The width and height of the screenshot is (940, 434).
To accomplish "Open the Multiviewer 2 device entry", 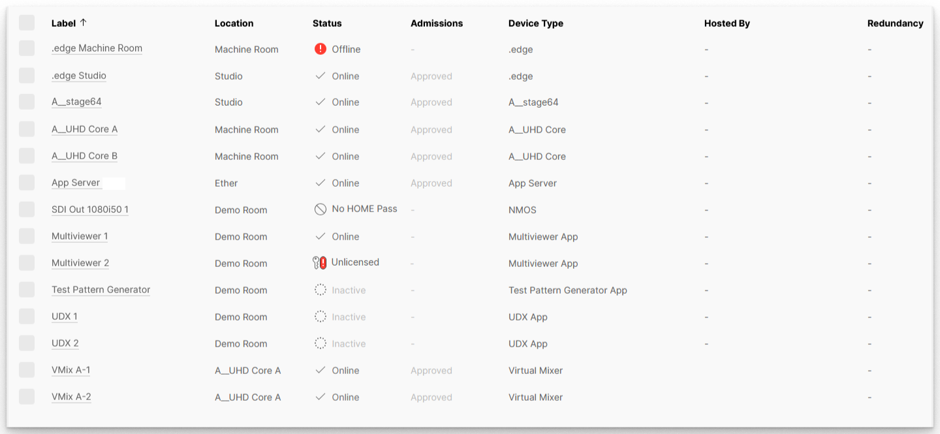I will pyautogui.click(x=80, y=263).
